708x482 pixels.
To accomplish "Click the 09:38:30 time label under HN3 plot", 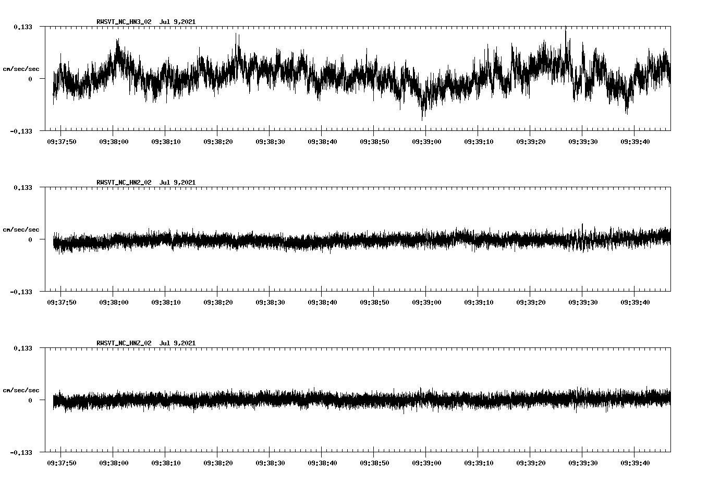I will click(x=270, y=142).
